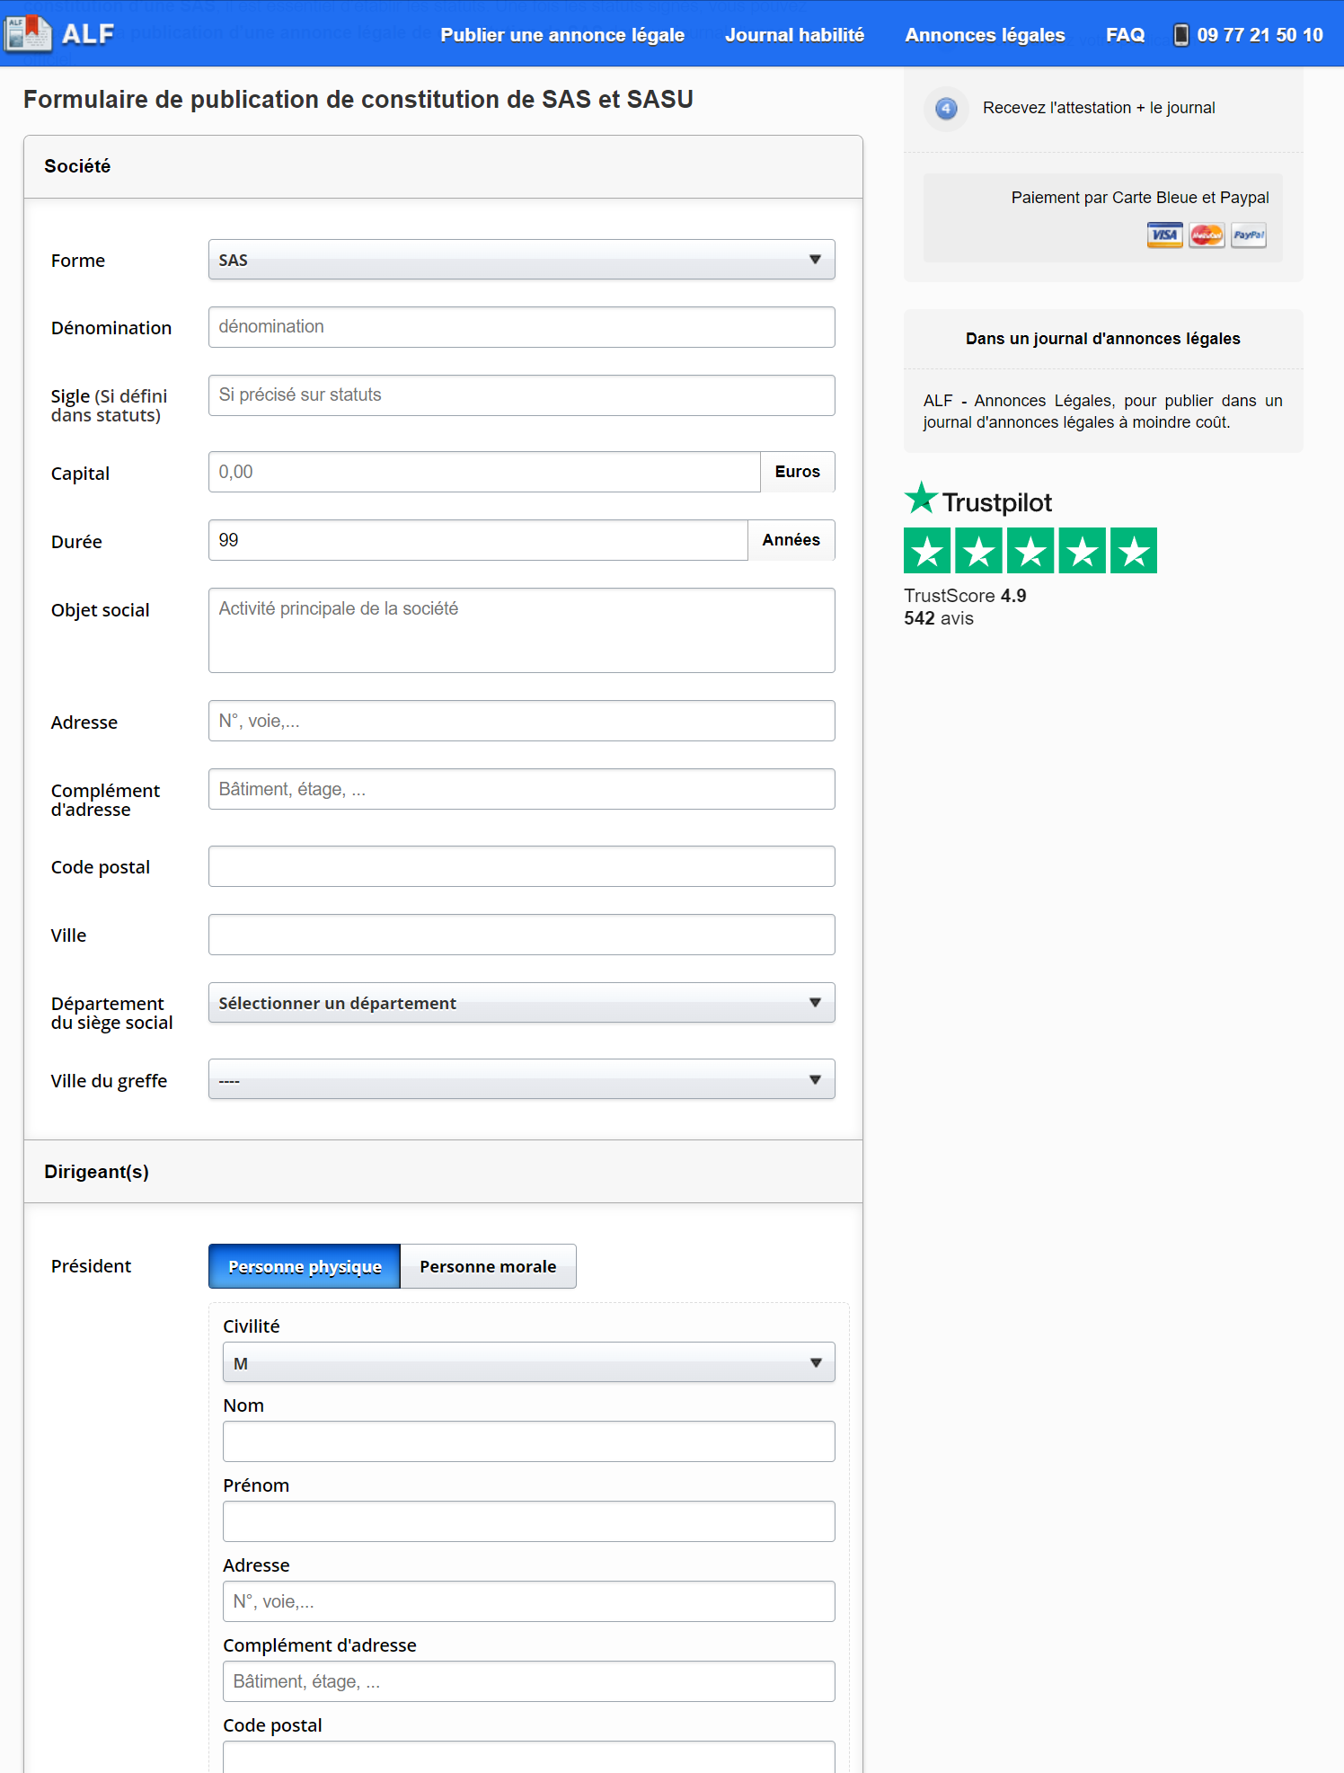Open the Forme dropdown showing SAS

(x=521, y=260)
